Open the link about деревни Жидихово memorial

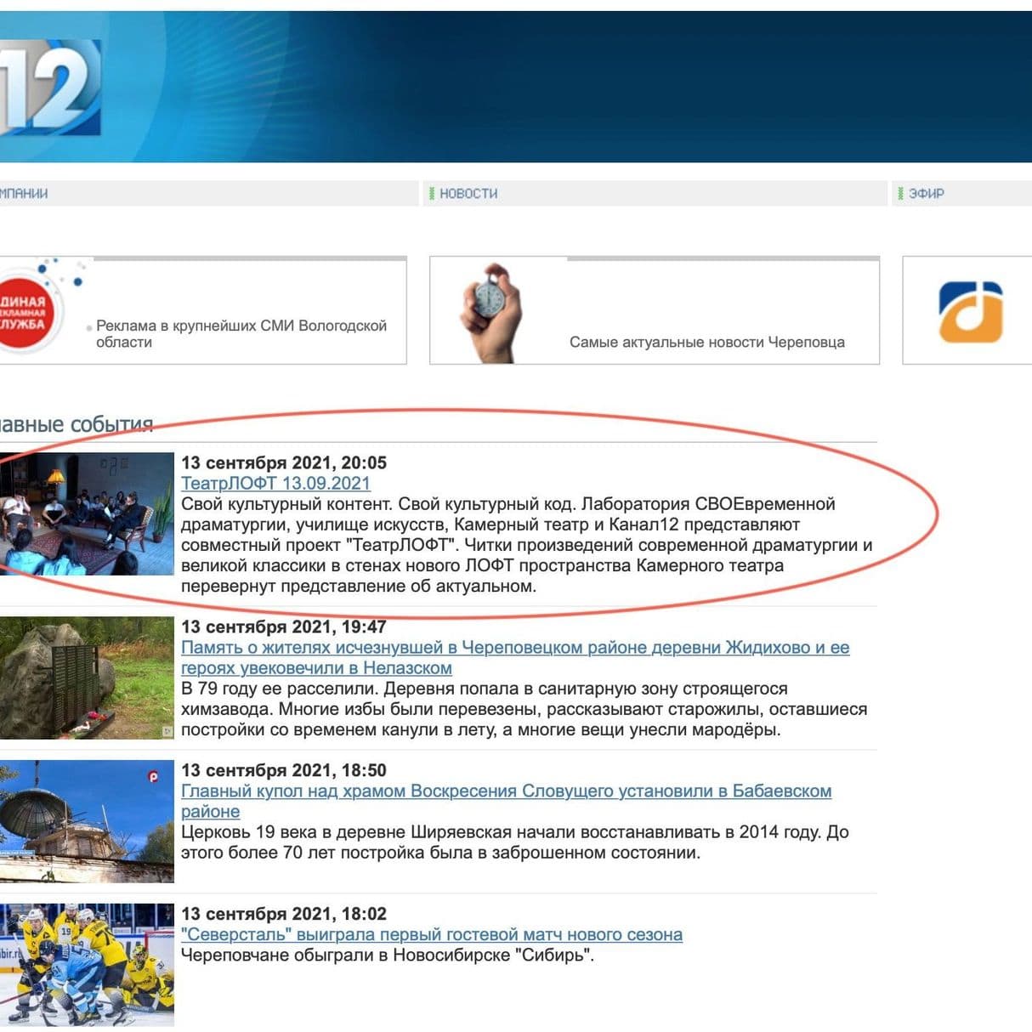pos(515,658)
